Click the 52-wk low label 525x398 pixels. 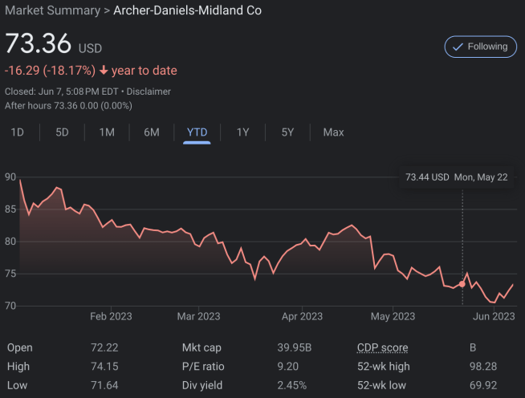(381, 385)
